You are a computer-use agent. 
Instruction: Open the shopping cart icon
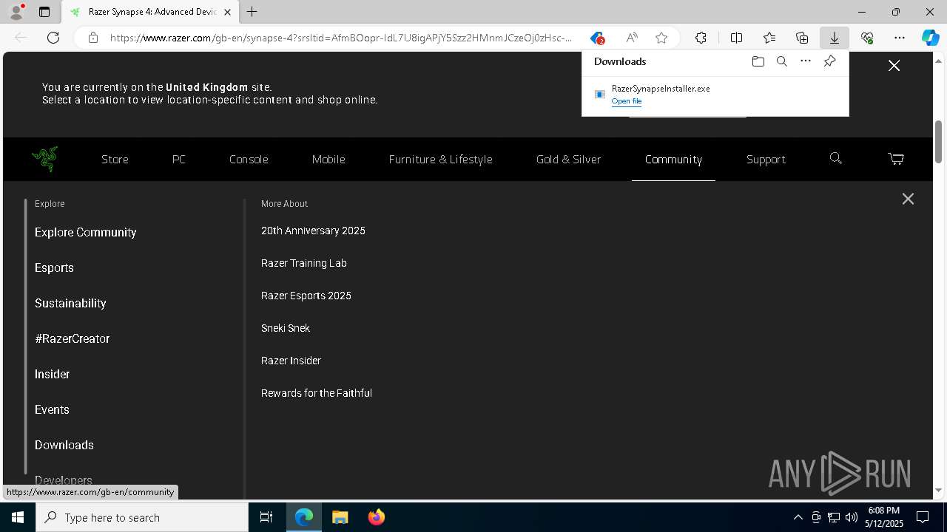(x=895, y=158)
